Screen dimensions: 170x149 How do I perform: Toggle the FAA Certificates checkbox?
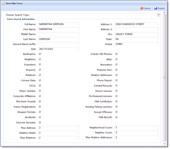tap(117, 101)
